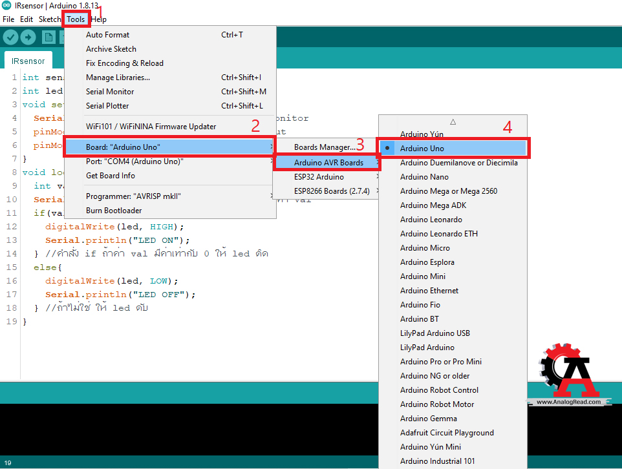The height and width of the screenshot is (469, 622).
Task: Open the Help menu
Action: [99, 19]
